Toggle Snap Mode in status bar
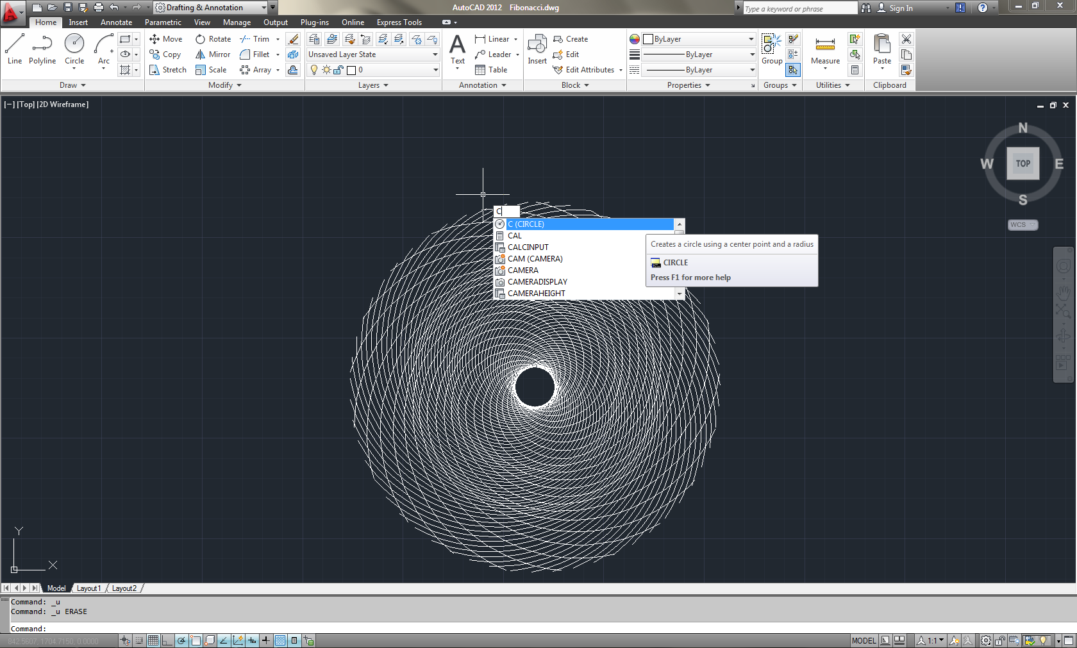This screenshot has width=1077, height=648. click(139, 640)
